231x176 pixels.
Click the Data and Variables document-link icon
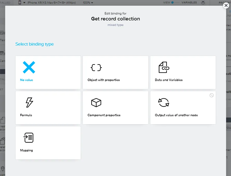164,67
